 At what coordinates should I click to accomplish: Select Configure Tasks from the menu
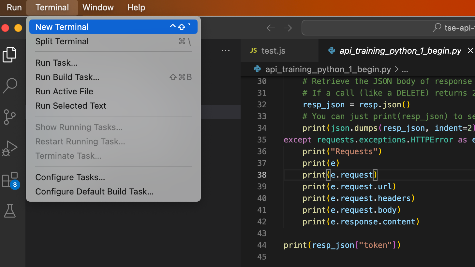click(70, 177)
